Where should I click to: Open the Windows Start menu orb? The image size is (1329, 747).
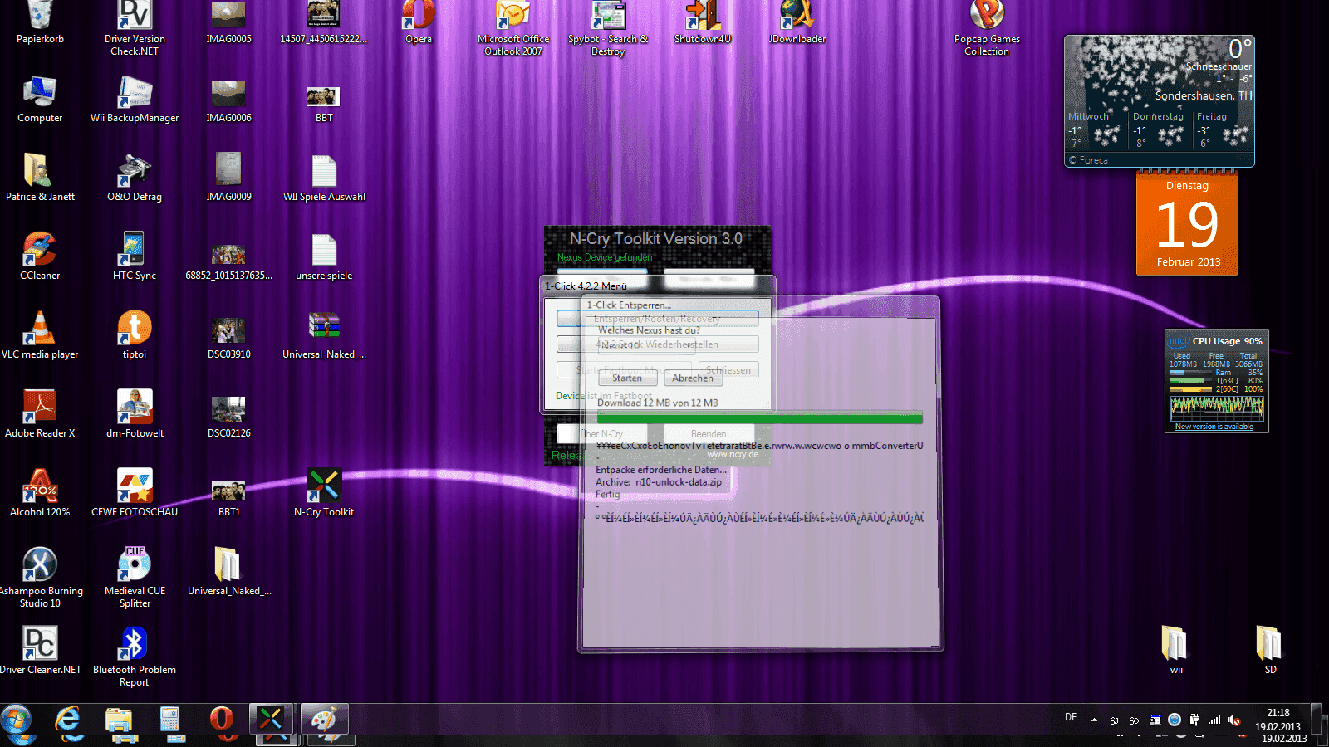(x=17, y=720)
